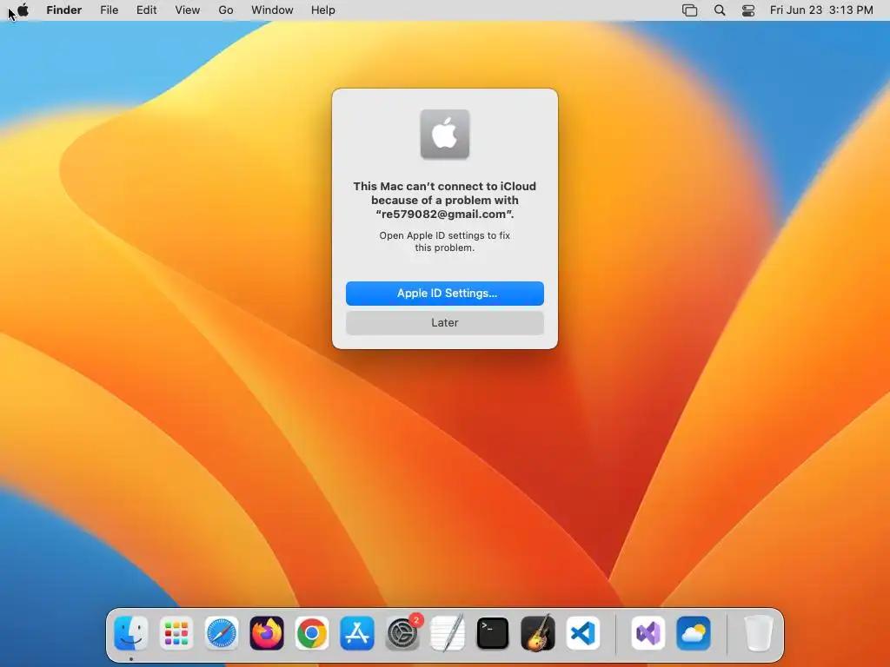Click the date and time in menu bar
Viewport: 890px width, 667px height.
(x=821, y=10)
